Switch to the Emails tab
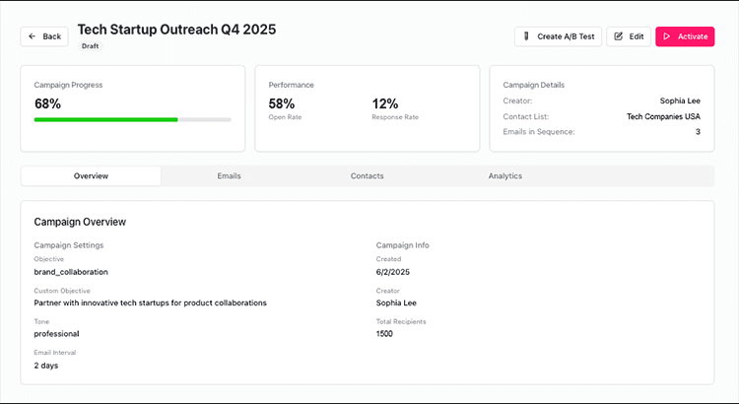 pyautogui.click(x=229, y=176)
